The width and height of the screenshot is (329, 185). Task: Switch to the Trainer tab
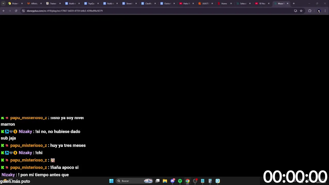53,4
